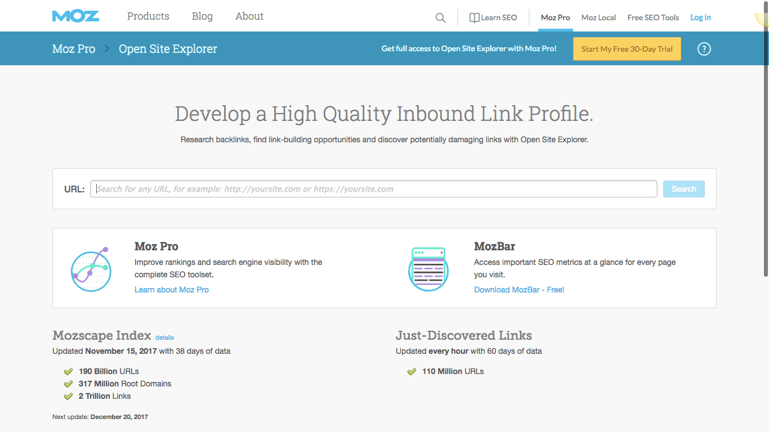The width and height of the screenshot is (769, 432).
Task: Click the MozBar card heading
Action: pyautogui.click(x=495, y=246)
